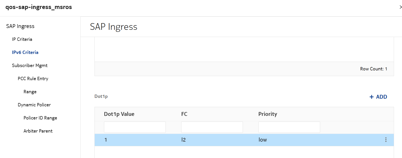Sort table by FC column header

click(x=184, y=114)
